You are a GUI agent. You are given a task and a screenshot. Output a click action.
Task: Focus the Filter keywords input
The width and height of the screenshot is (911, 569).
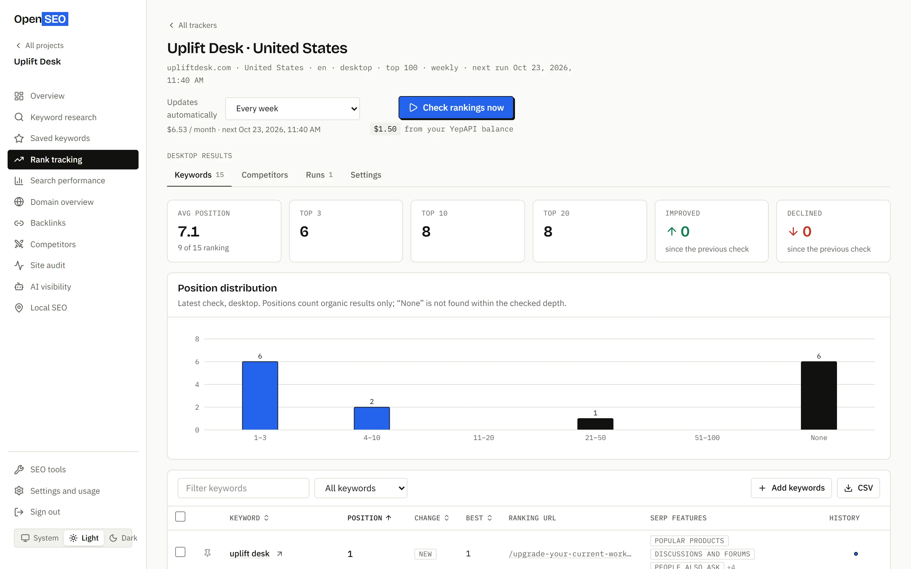(x=244, y=488)
